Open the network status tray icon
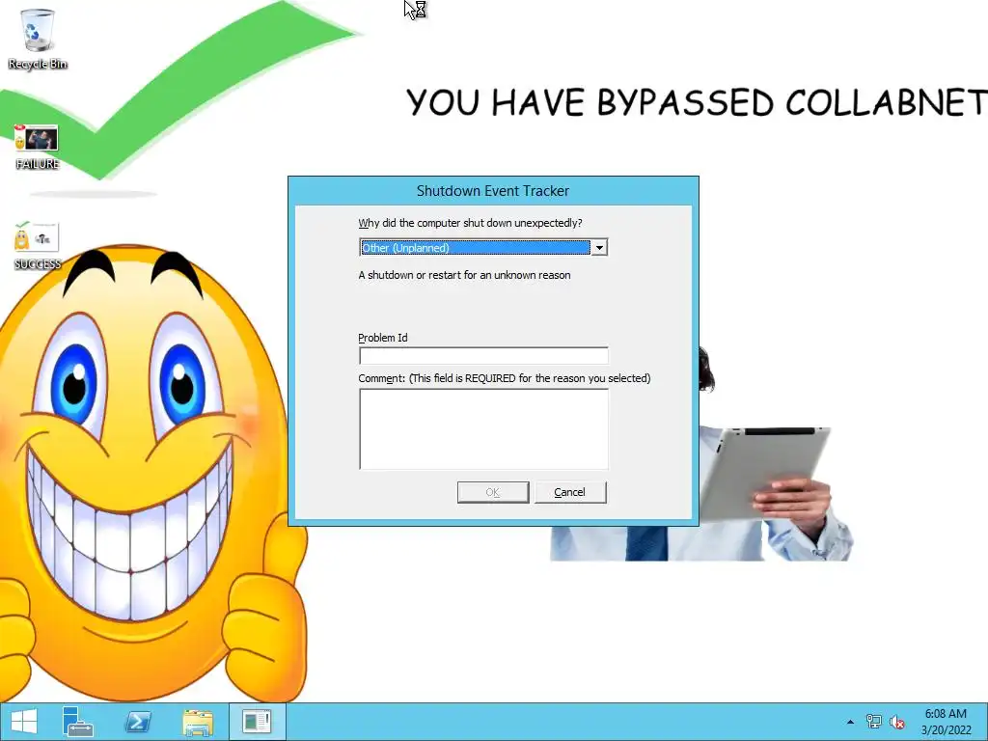 point(874,722)
